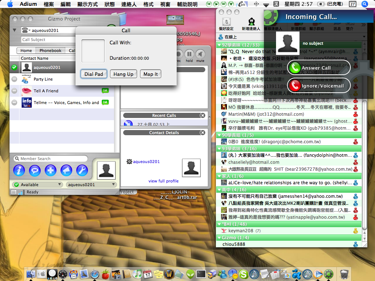Click the IM badge for Tell A Friend

[x=105, y=90]
